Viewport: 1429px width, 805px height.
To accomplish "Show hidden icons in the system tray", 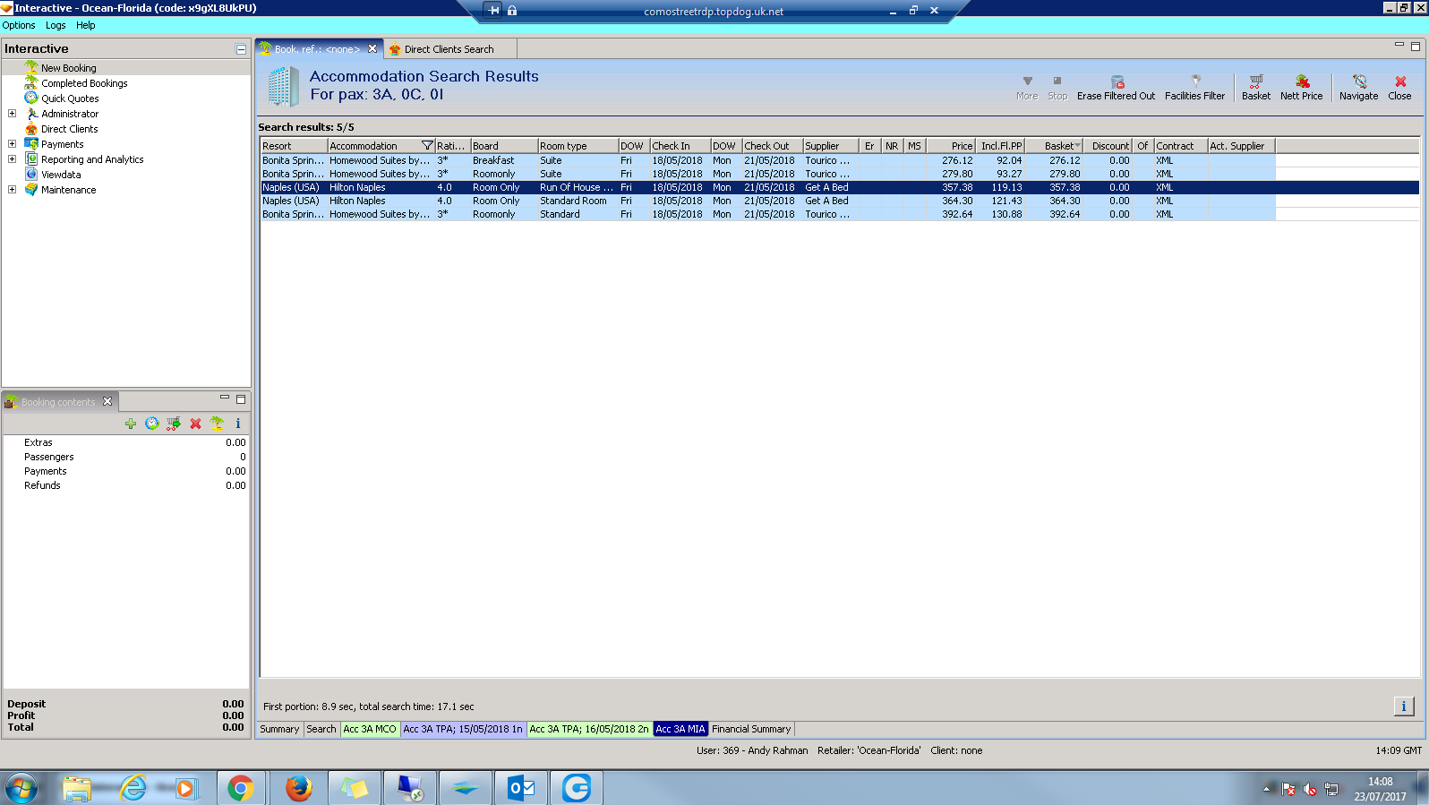I will (x=1267, y=789).
